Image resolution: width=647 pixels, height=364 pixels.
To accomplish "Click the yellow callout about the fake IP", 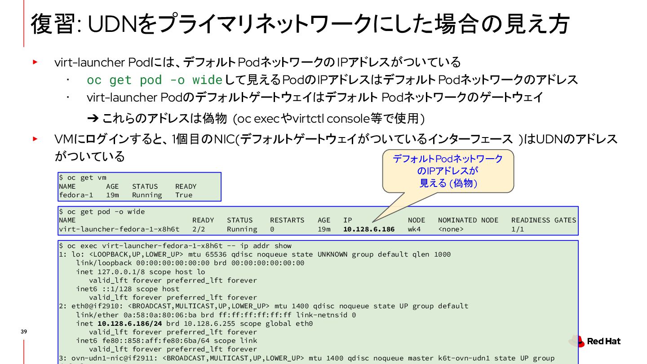I will (448, 171).
